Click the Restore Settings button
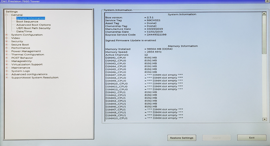The image size is (270, 146). (182, 138)
